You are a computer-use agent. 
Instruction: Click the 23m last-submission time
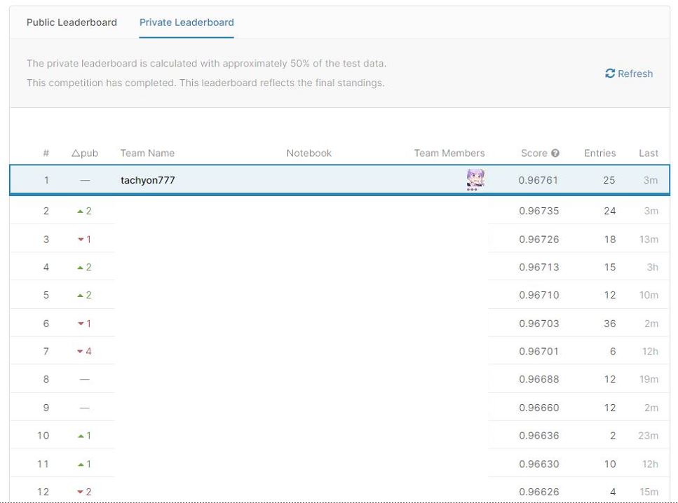[648, 436]
